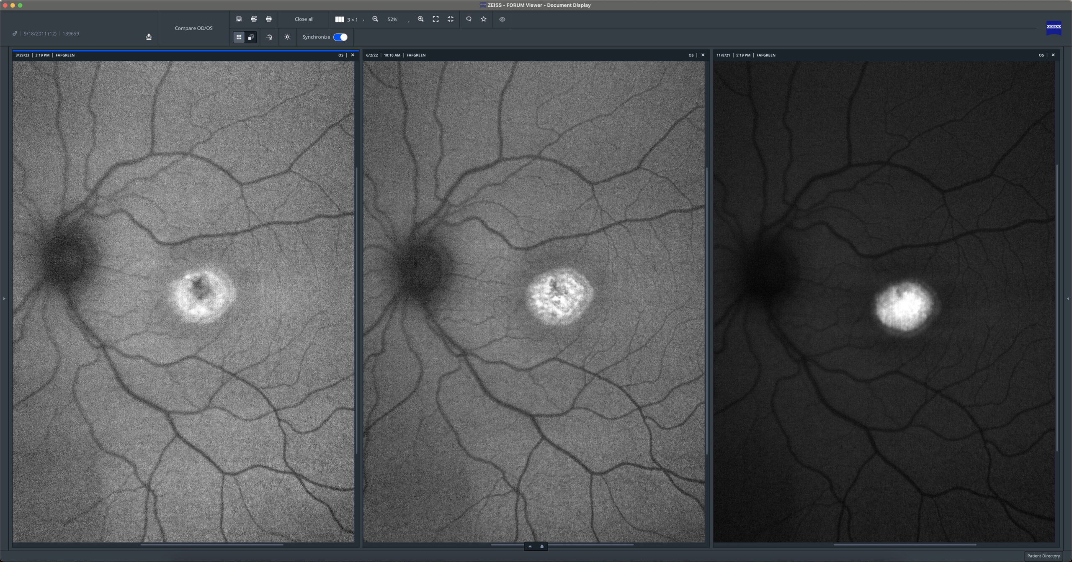Click the shrink to original size icon
Image resolution: width=1072 pixels, height=562 pixels.
[x=451, y=19]
